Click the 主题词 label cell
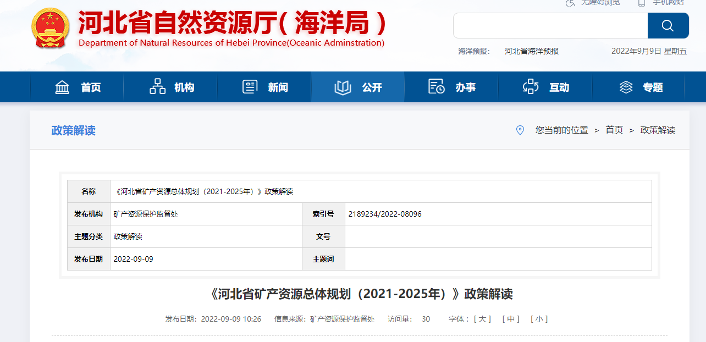Image resolution: width=706 pixels, height=342 pixels. [323, 259]
